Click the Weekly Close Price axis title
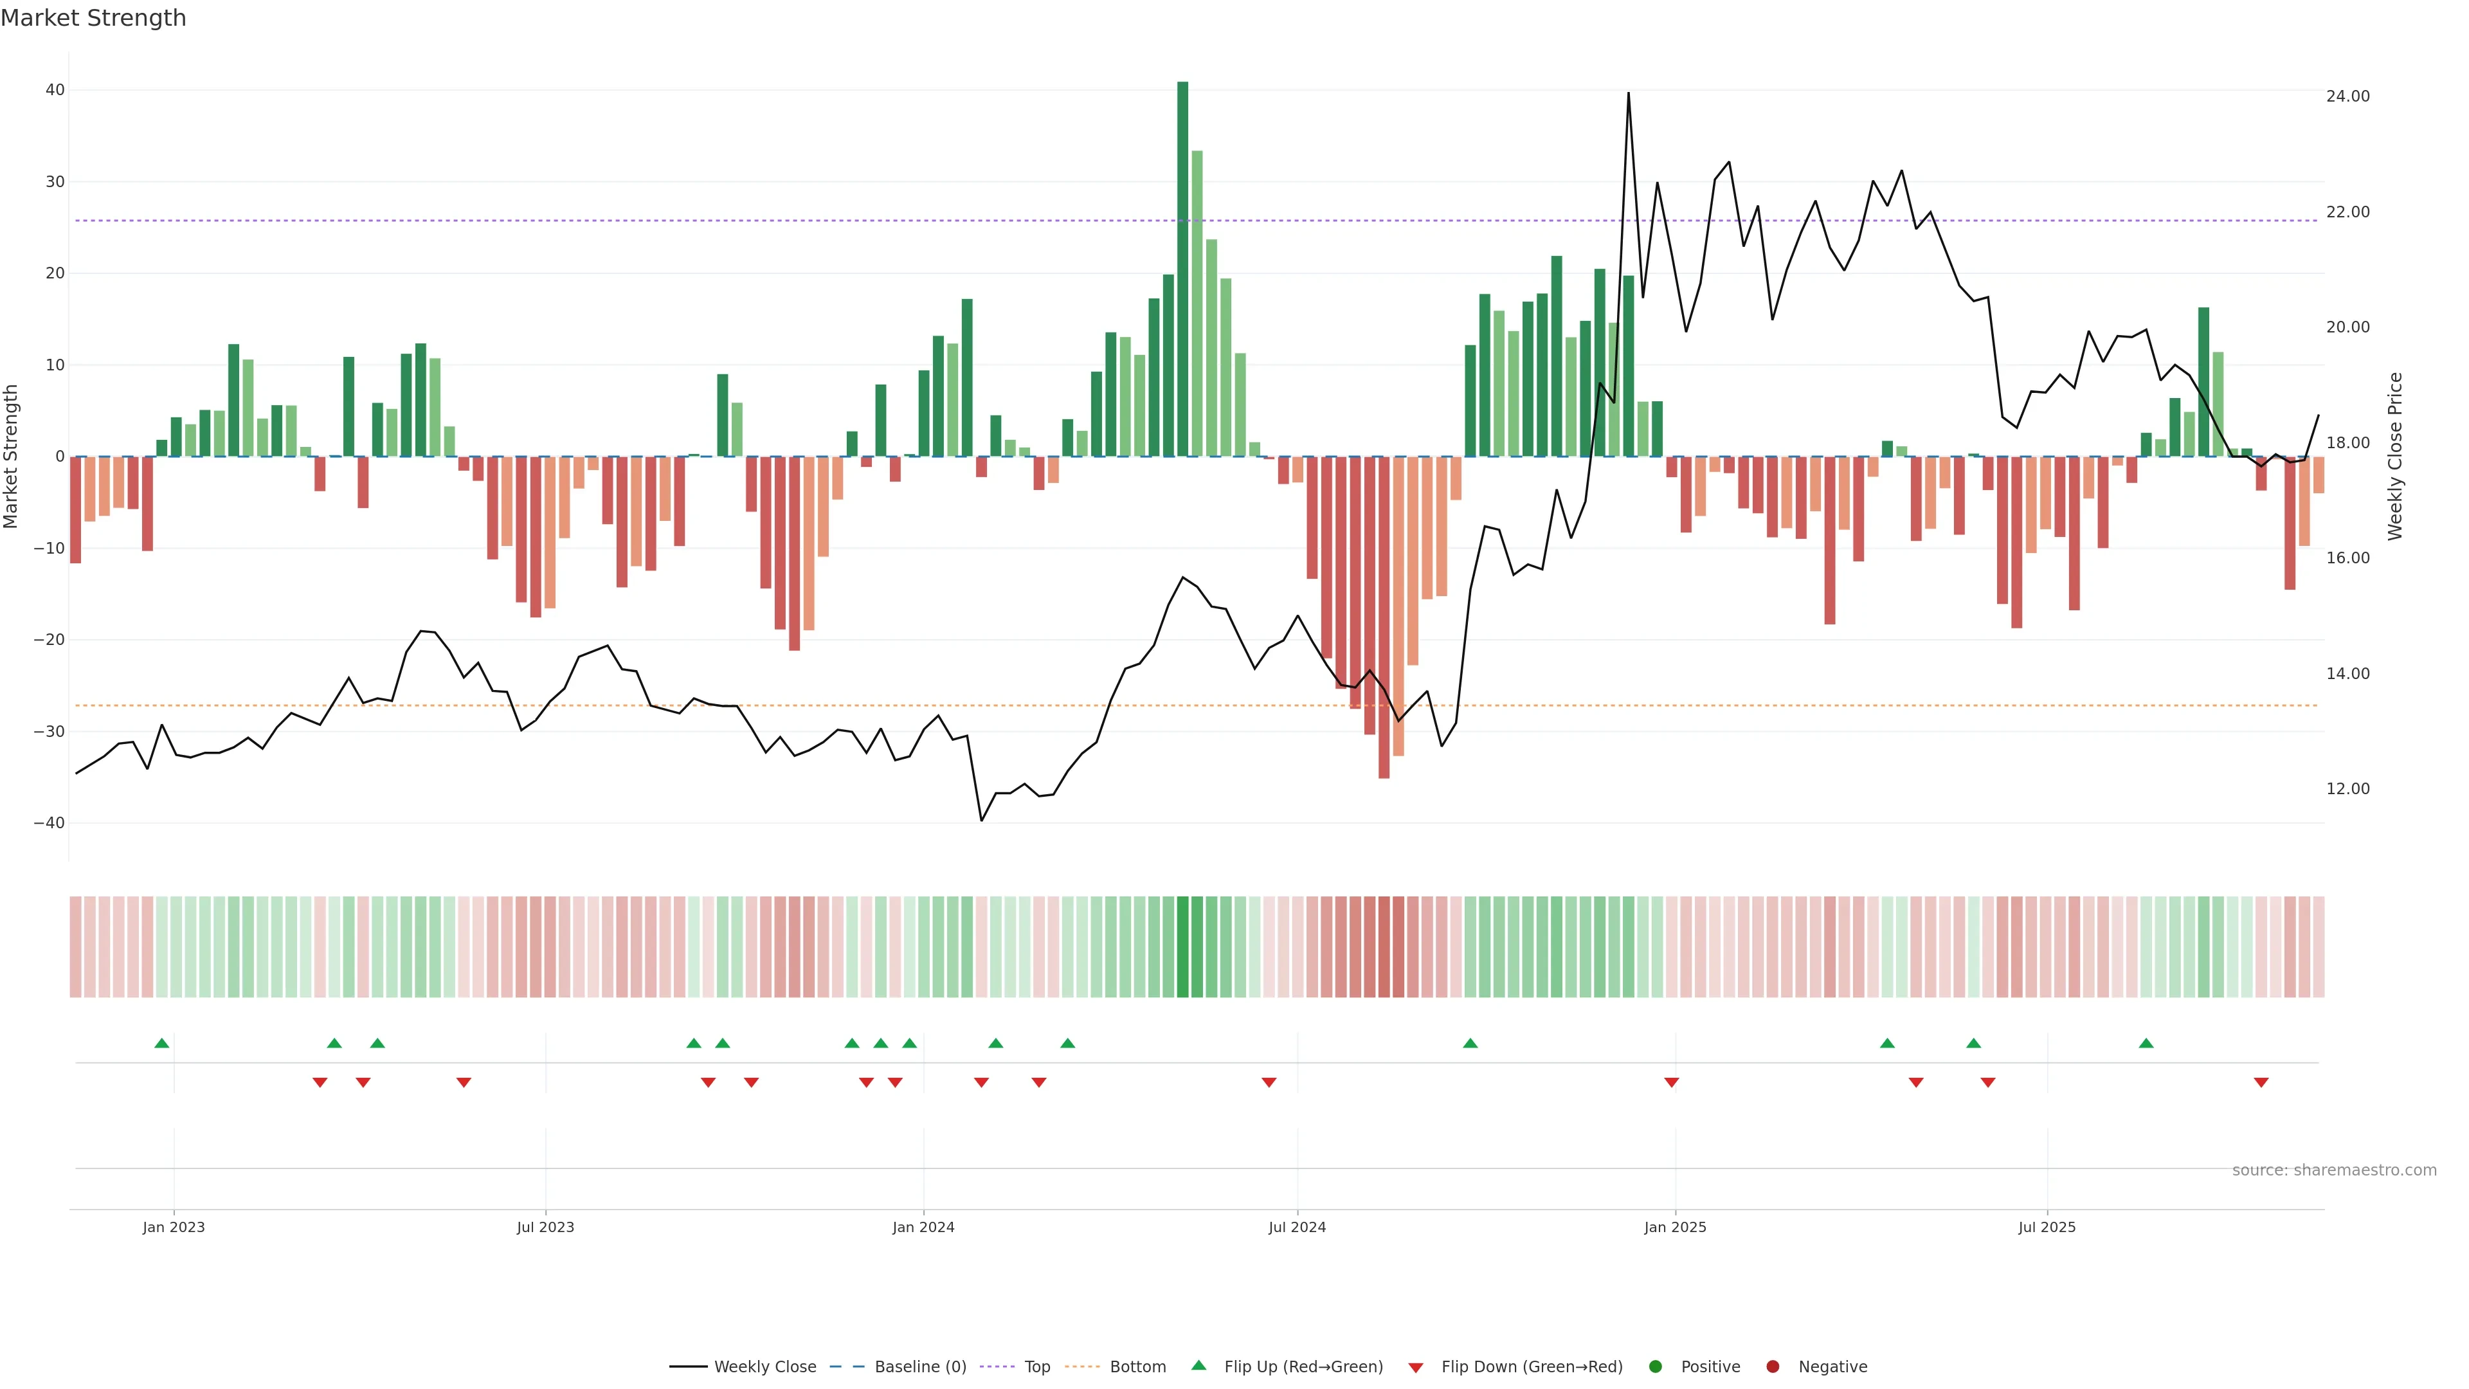Image resolution: width=2469 pixels, height=1389 pixels. (x=2395, y=457)
